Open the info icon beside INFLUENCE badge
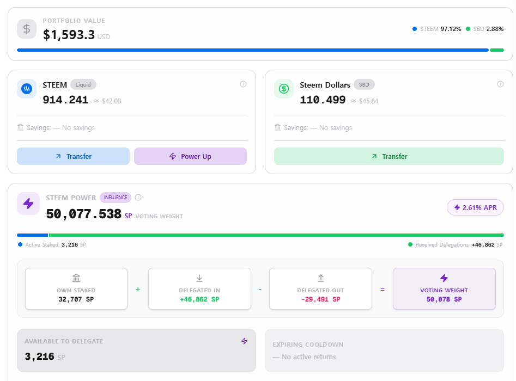516x381 pixels. 138,197
